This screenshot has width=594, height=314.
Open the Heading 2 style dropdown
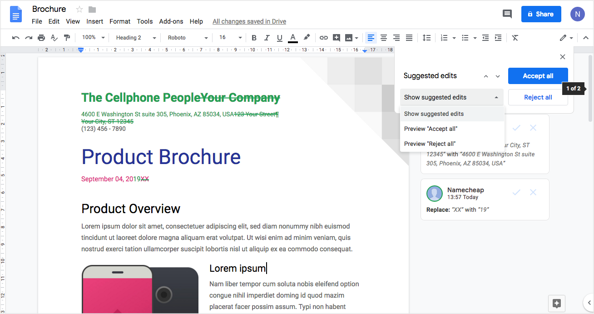[135, 38]
